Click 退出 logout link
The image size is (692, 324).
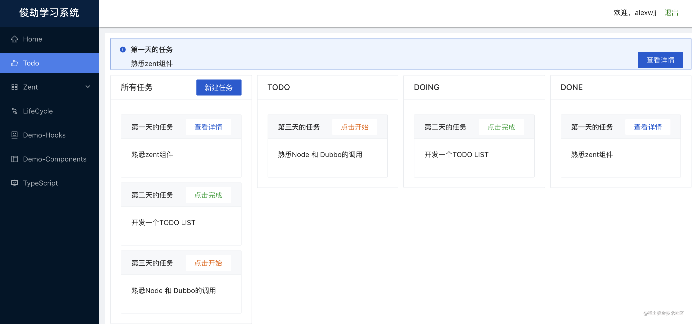pyautogui.click(x=671, y=12)
